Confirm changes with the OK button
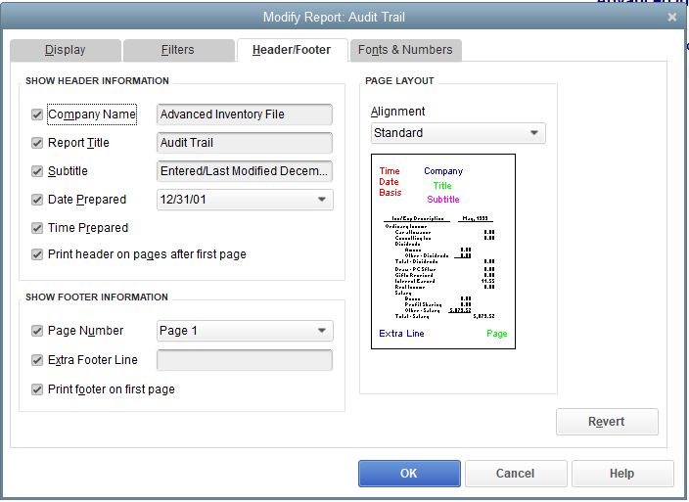689x502 pixels. [409, 474]
